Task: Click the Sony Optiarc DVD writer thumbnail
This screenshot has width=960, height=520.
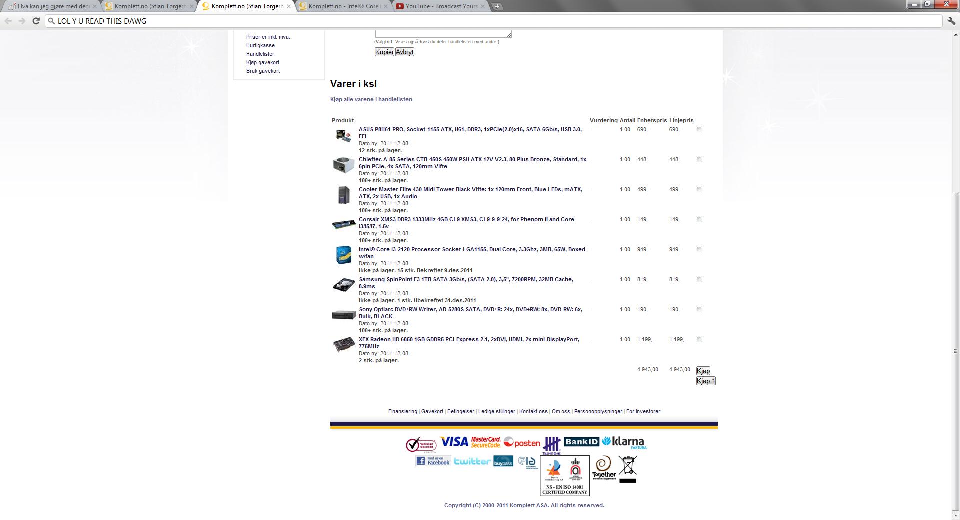Action: tap(344, 315)
